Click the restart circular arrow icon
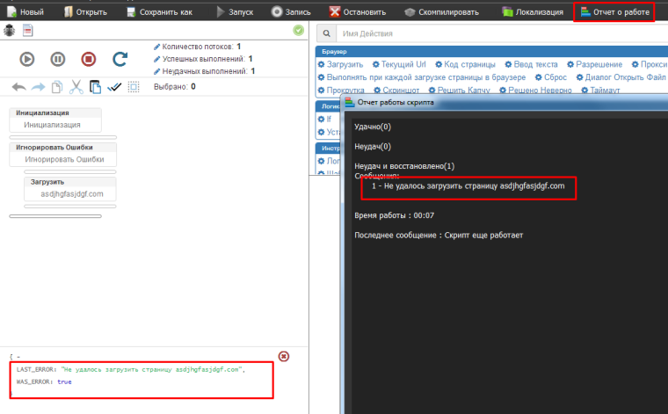 (88, 59)
